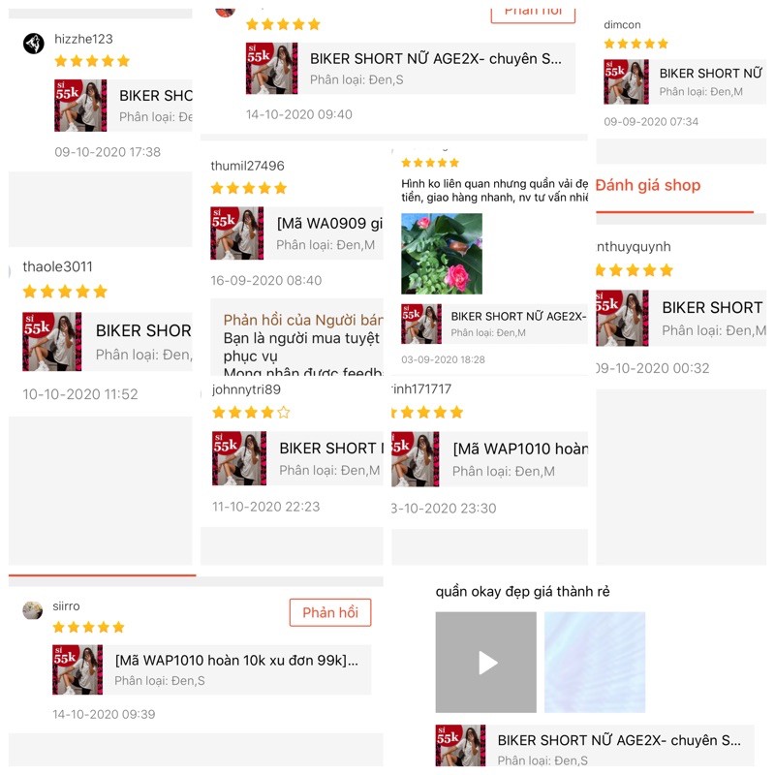This screenshot has width=775, height=775.
Task: Open the Mã WAP1010 product in siirro's review
Action: (x=211, y=669)
